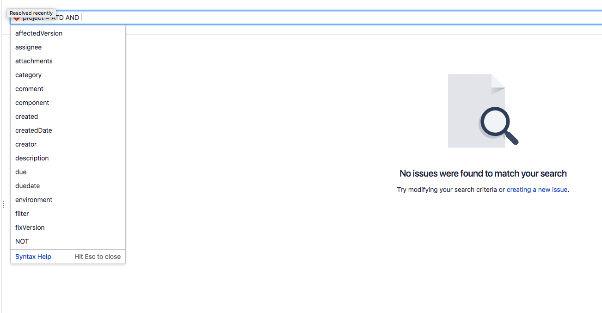This screenshot has width=602, height=313.
Task: Pick environment from the suggestions
Action: click(x=68, y=200)
